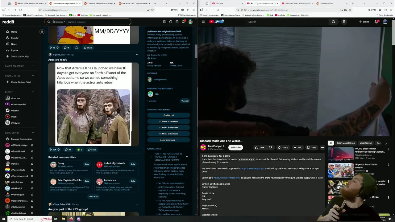The height and width of the screenshot is (222, 395).
Task: Collapse the Communities section
Action: pos(33,133)
